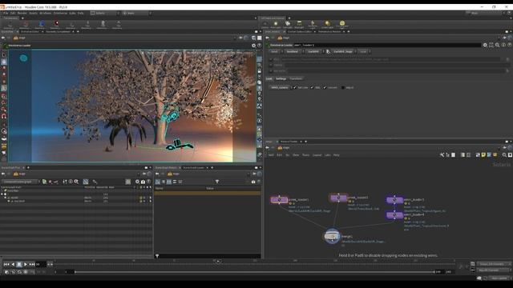Screen dimensions: 513x288
Task: Click the blue shelf tool icon
Action: 42,23
